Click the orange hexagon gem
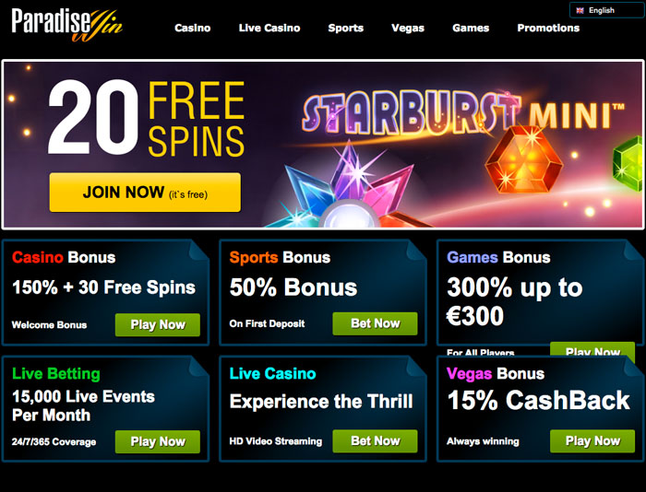Image resolution: width=646 pixels, height=492 pixels. [x=524, y=160]
